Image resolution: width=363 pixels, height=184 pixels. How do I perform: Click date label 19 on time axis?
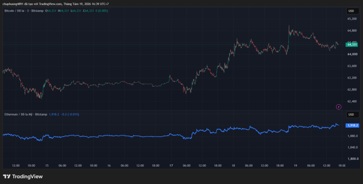[295, 166]
